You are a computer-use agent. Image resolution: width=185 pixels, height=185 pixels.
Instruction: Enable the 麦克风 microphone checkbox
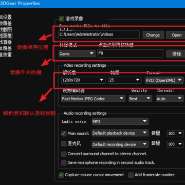coord(64,144)
